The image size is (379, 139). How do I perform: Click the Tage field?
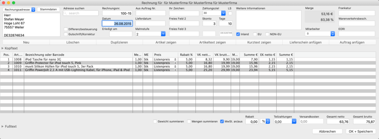226,23
